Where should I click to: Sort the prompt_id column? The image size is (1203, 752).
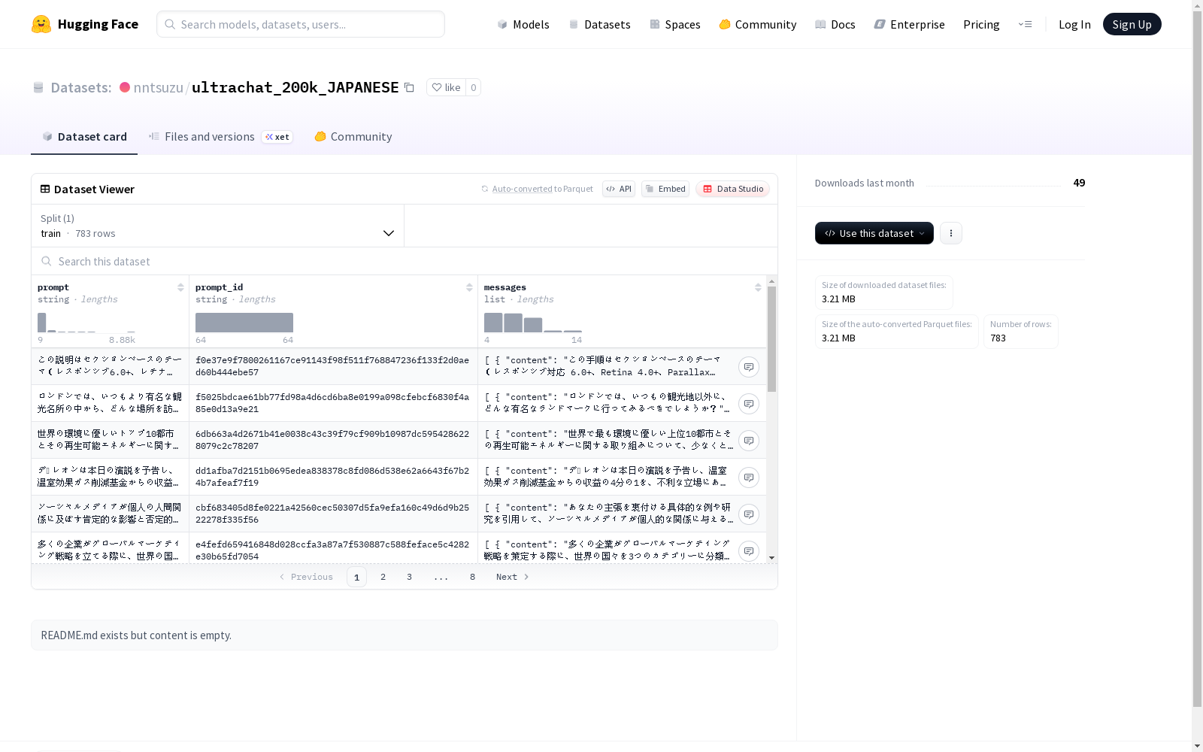pyautogui.click(x=469, y=287)
